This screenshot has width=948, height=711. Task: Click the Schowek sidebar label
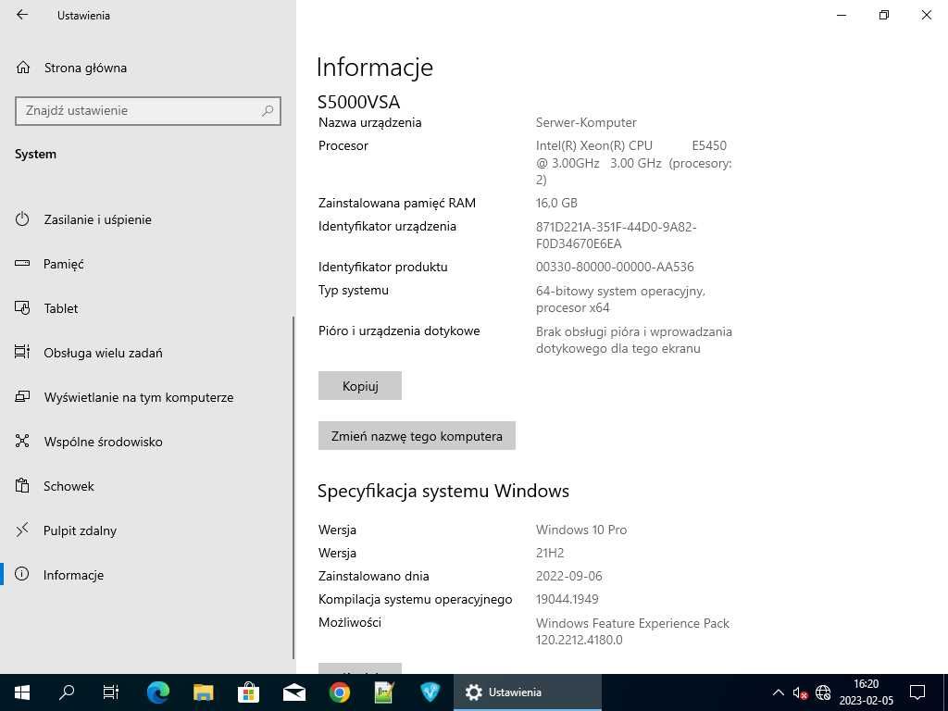tap(69, 486)
